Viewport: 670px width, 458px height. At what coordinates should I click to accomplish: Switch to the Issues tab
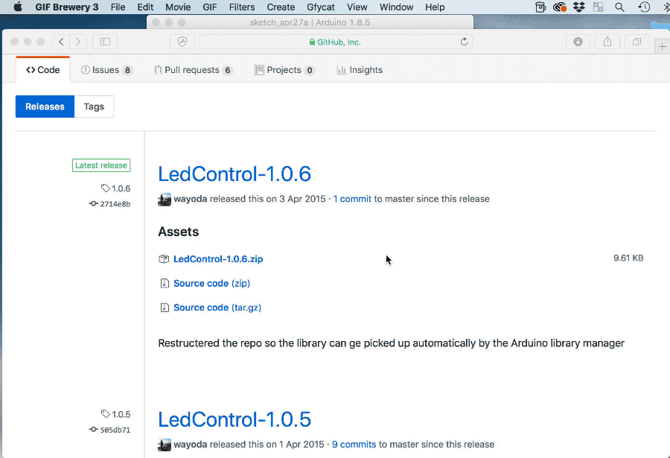(106, 70)
